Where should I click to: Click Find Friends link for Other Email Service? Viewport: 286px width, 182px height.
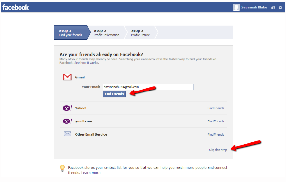[216, 134]
